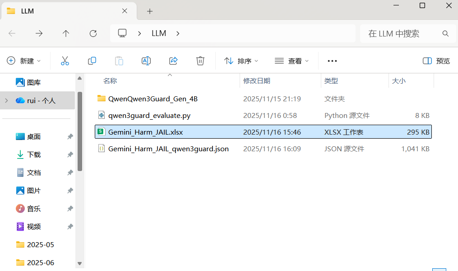This screenshot has width=458, height=271.
Task: Click the Python file icon of qwen3guard_evaluate.py
Action: (x=102, y=115)
